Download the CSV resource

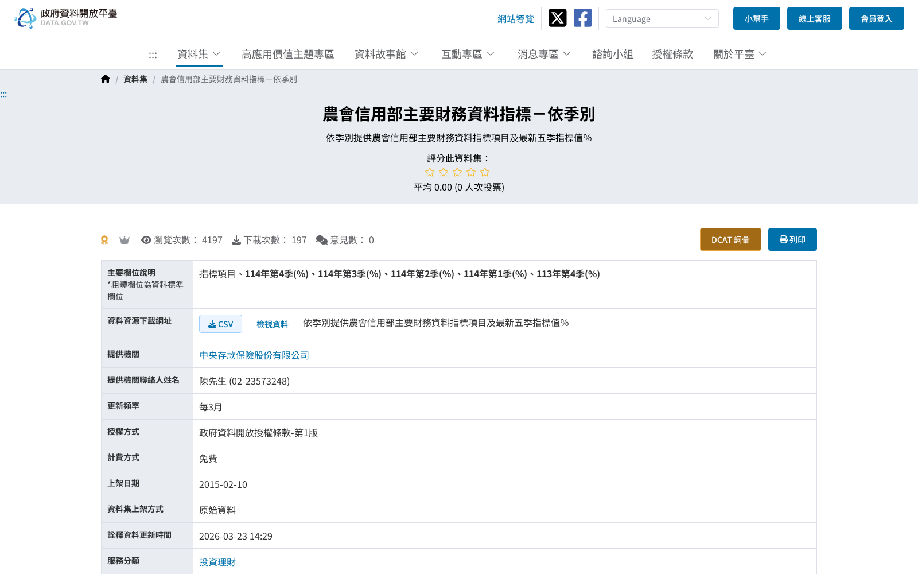click(220, 324)
